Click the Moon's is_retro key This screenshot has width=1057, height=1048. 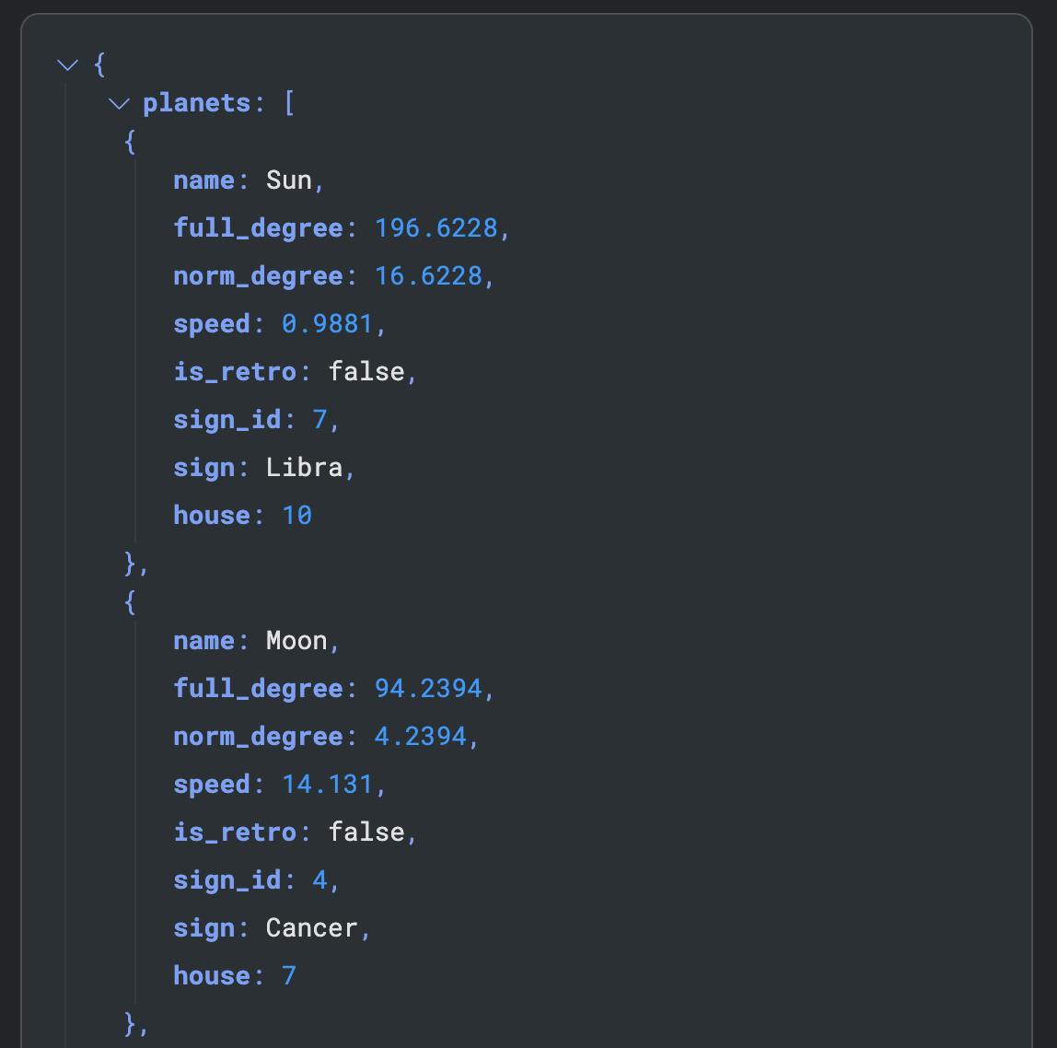click(x=235, y=833)
